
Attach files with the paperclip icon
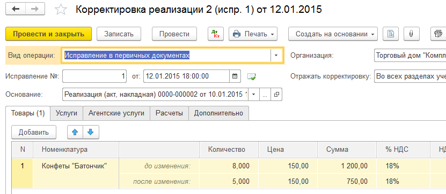tap(411, 34)
